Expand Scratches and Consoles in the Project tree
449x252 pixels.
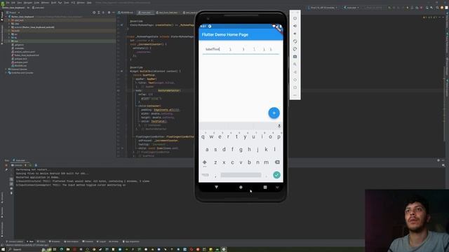[x=6, y=73]
